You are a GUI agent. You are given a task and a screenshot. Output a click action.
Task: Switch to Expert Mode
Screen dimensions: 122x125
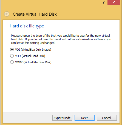coord(62,118)
